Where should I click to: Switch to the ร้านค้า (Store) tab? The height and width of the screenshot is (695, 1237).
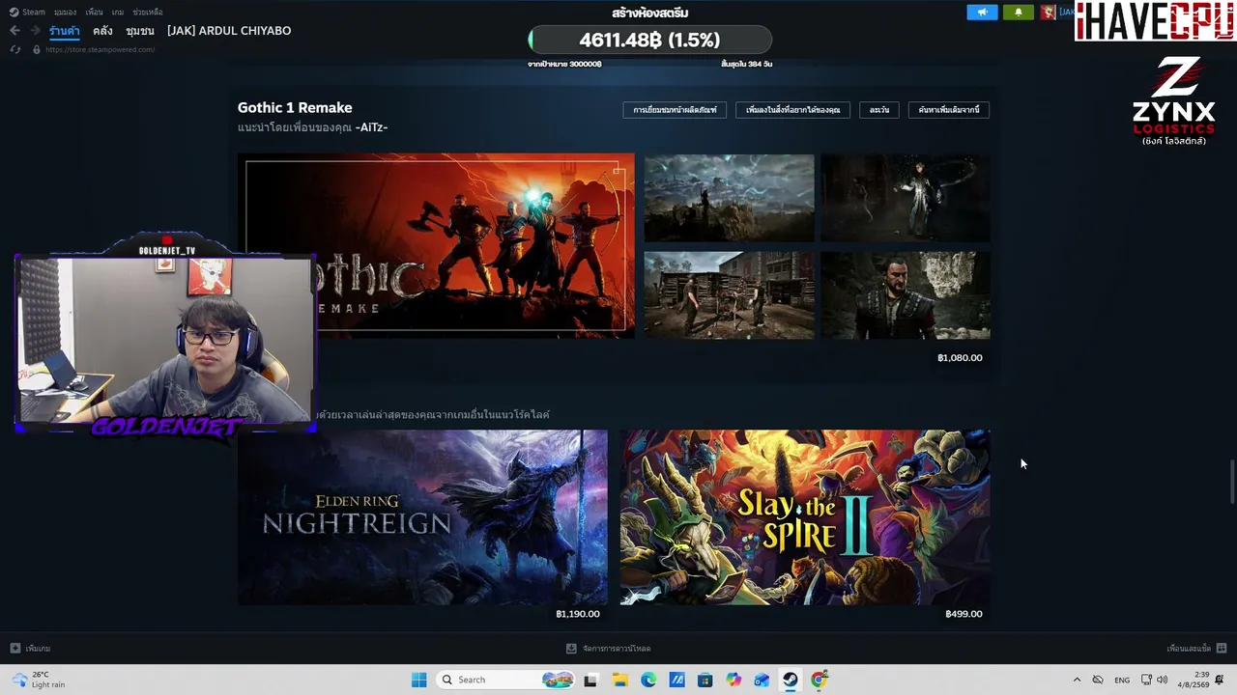[x=65, y=31]
